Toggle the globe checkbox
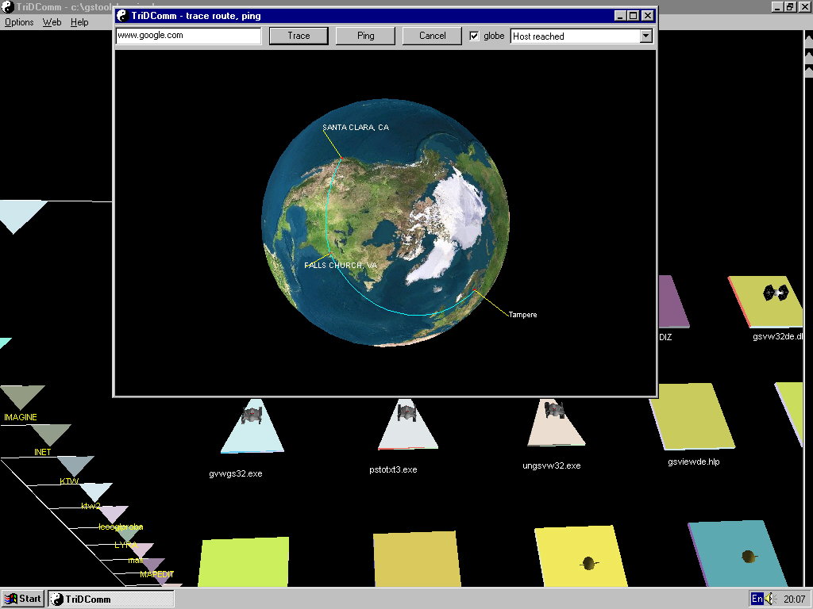 pos(475,36)
